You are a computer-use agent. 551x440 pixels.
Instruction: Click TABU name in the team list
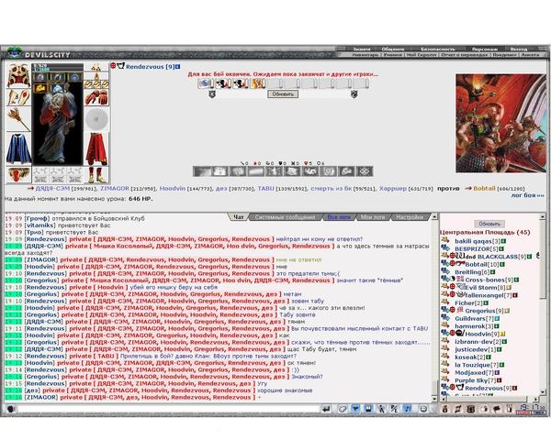point(265,189)
